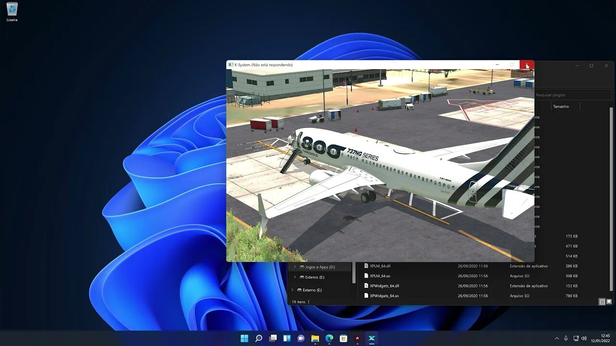
Task: Close the unresponsive X-System window
Action: coord(527,65)
